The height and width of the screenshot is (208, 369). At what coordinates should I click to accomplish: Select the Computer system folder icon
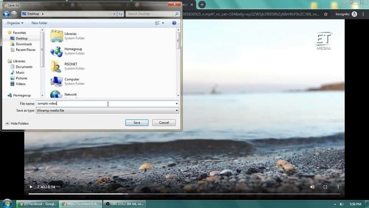[57, 81]
